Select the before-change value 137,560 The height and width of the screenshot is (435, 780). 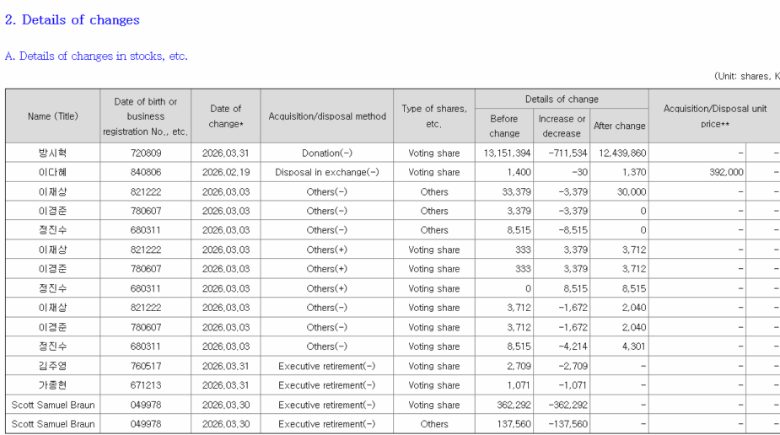pyautogui.click(x=509, y=424)
